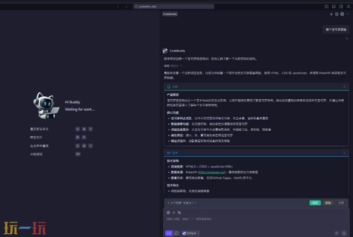Expand the 3 files changed chevron
Image resolution: width=353 pixels, height=237 pixels.
coord(168,203)
